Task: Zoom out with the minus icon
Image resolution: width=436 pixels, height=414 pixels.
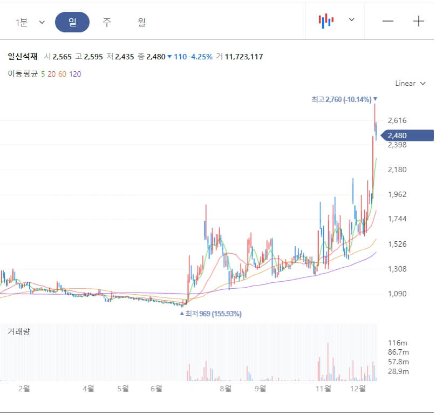Action: click(x=388, y=21)
